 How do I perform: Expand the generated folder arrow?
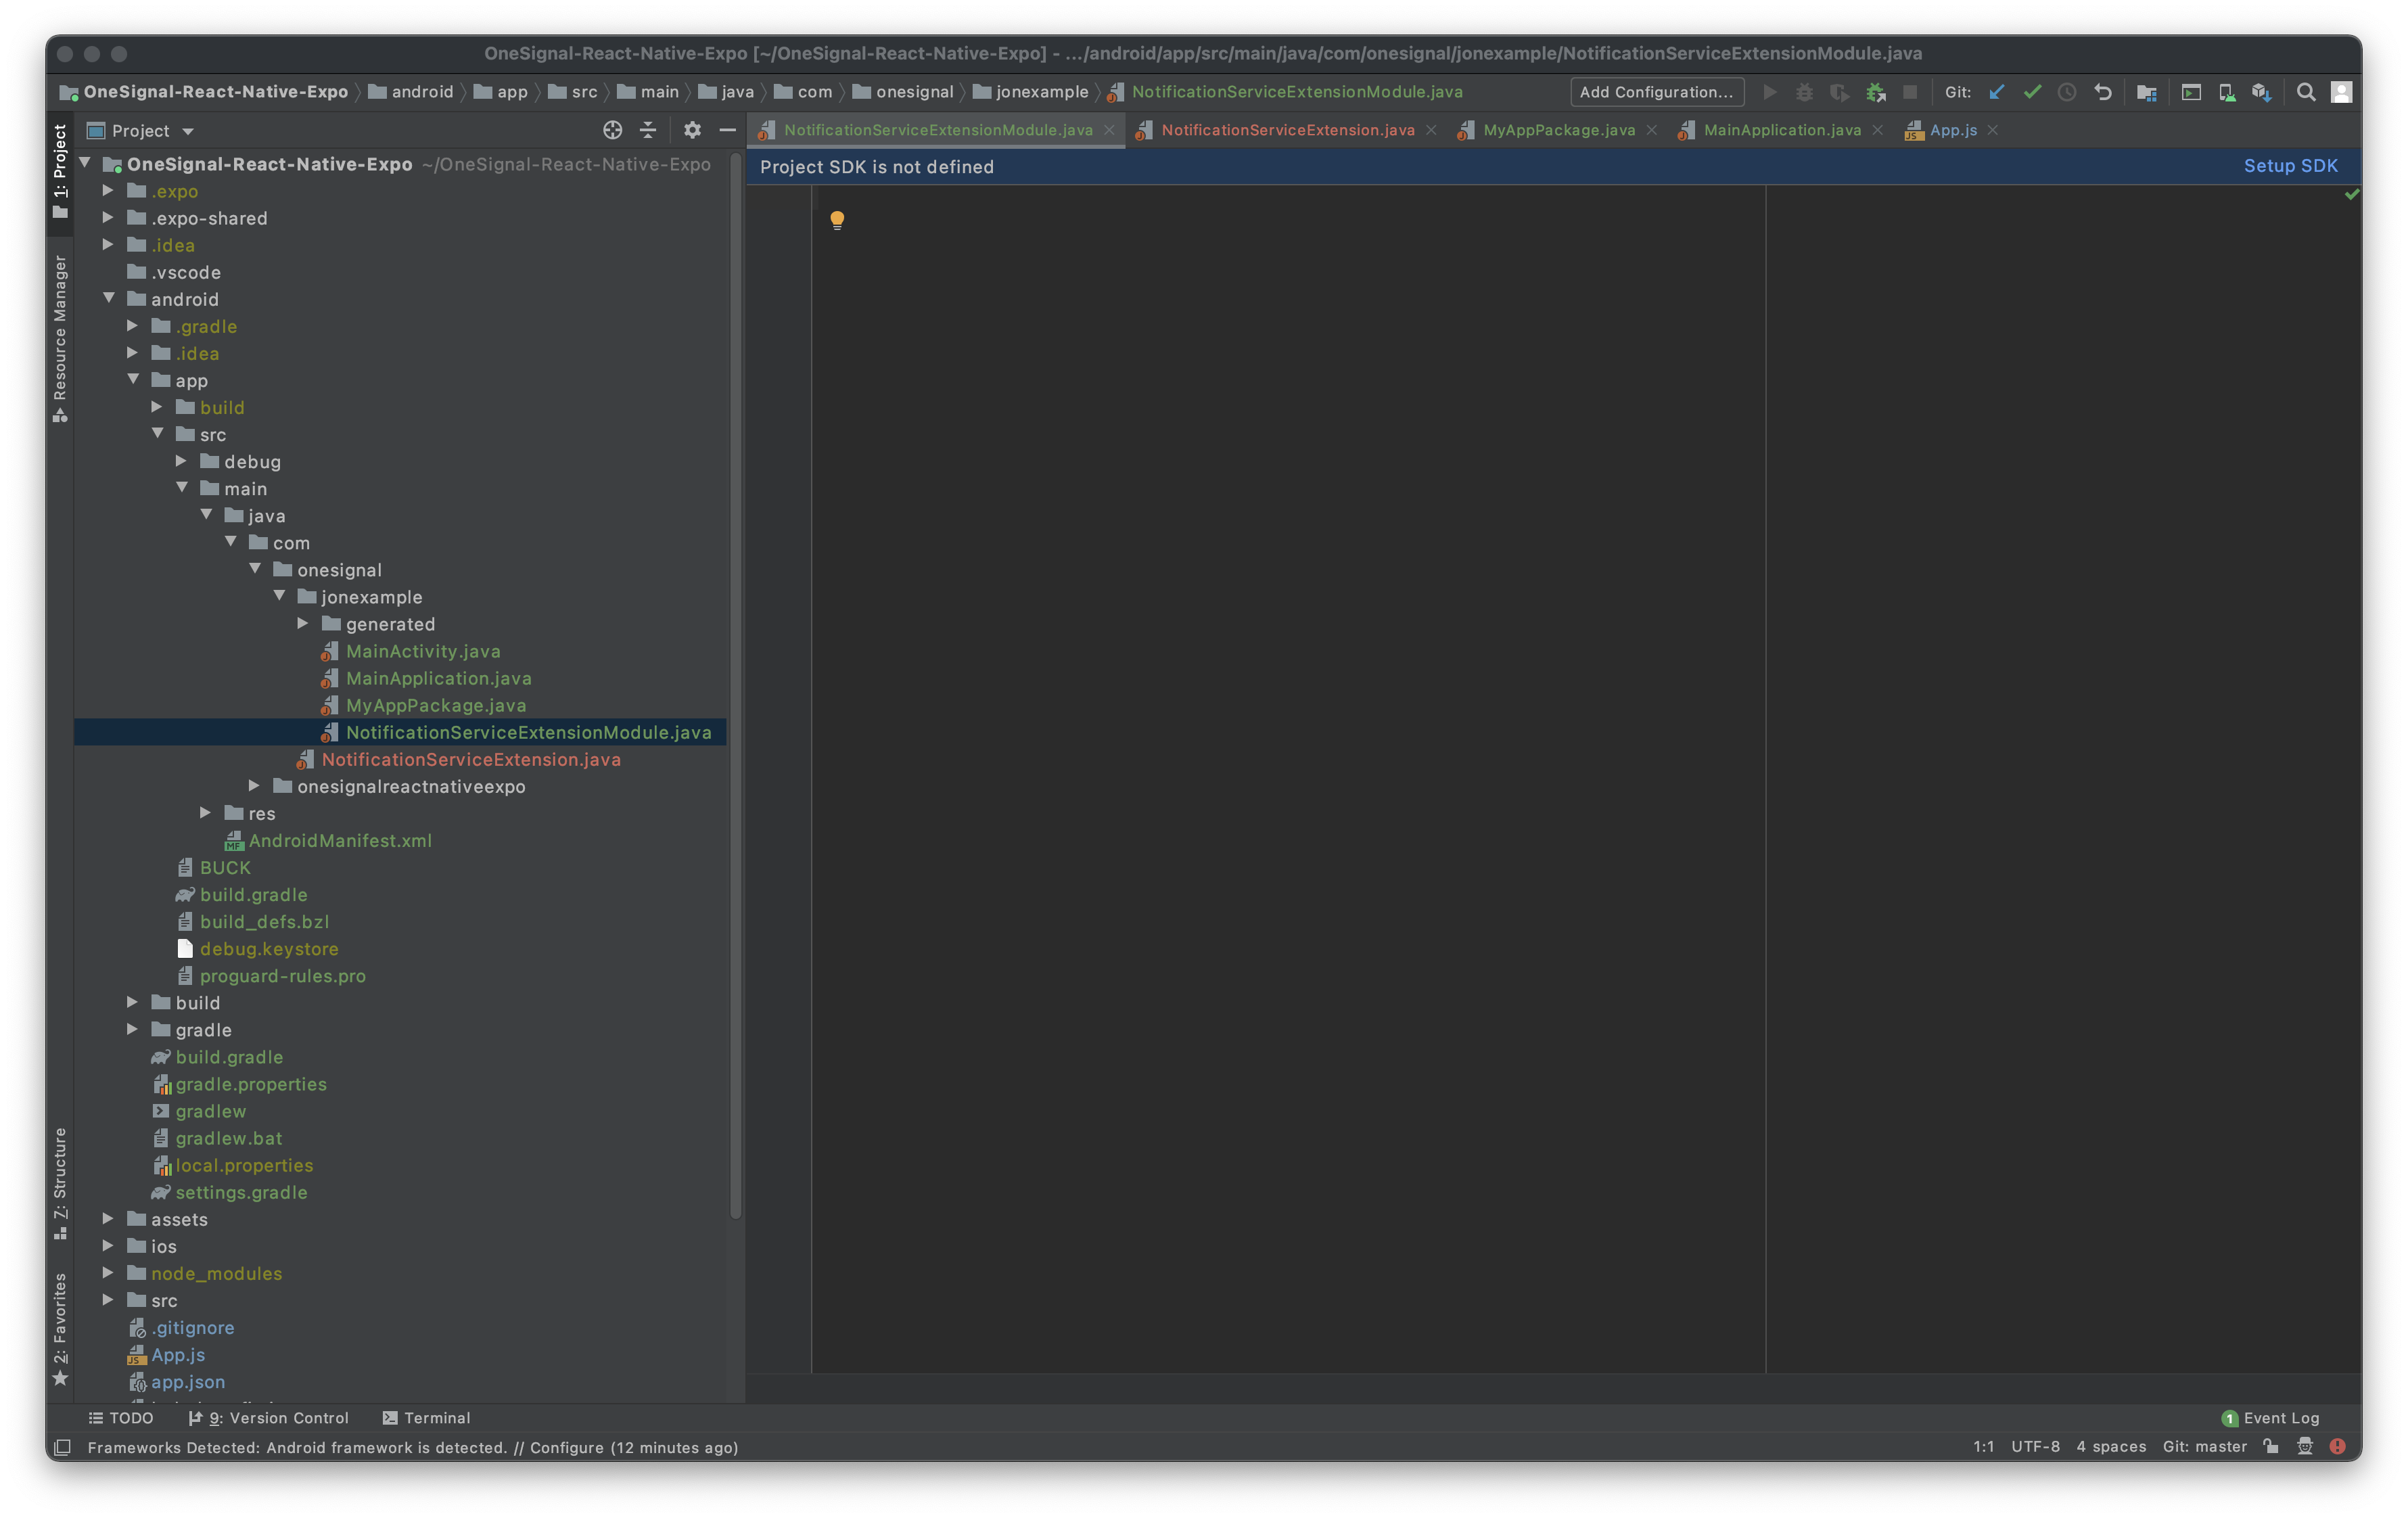point(304,623)
